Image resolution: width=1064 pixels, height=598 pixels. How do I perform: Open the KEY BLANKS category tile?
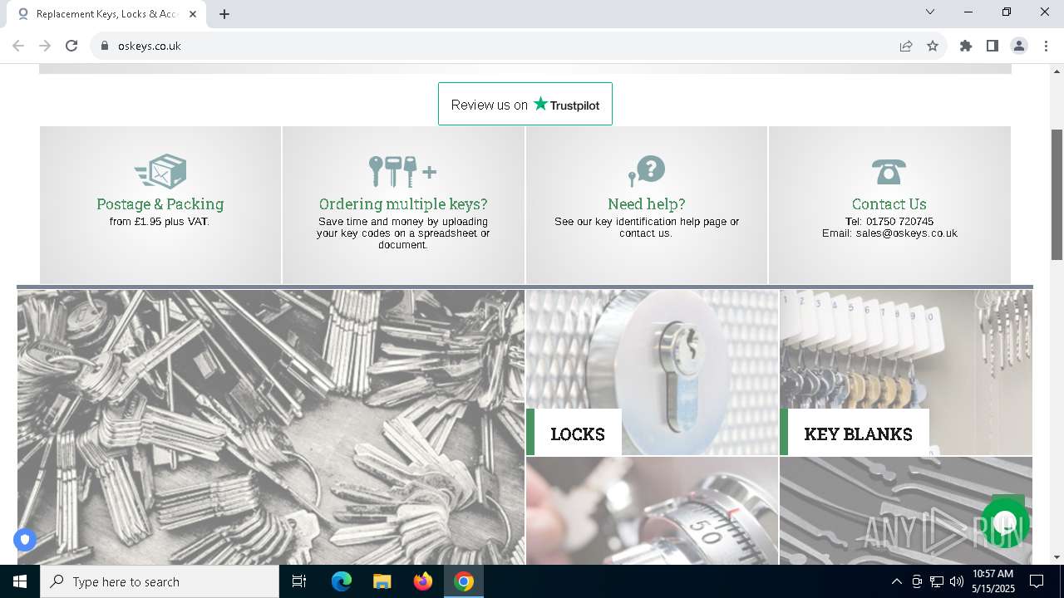pos(906,372)
